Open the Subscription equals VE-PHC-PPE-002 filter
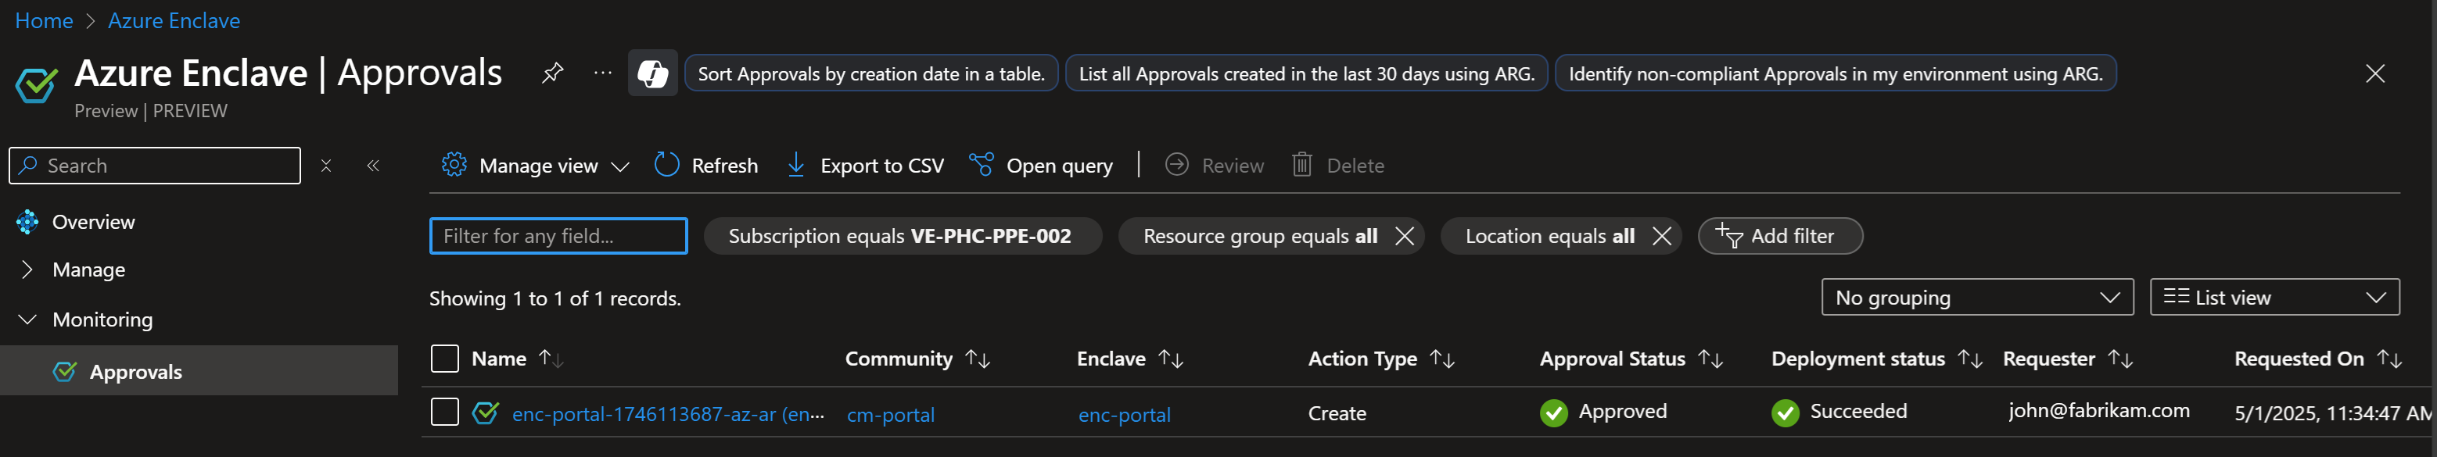Screen dimensions: 2437x457 tap(903, 236)
